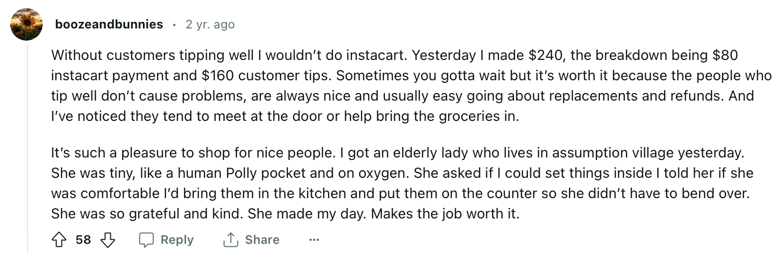Click the speech bubble reply icon

[x=147, y=240]
